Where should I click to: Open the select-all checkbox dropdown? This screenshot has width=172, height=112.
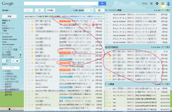point(28,10)
